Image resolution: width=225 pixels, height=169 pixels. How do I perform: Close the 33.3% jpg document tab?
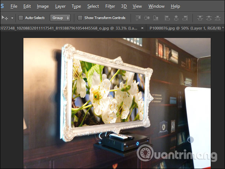142,28
